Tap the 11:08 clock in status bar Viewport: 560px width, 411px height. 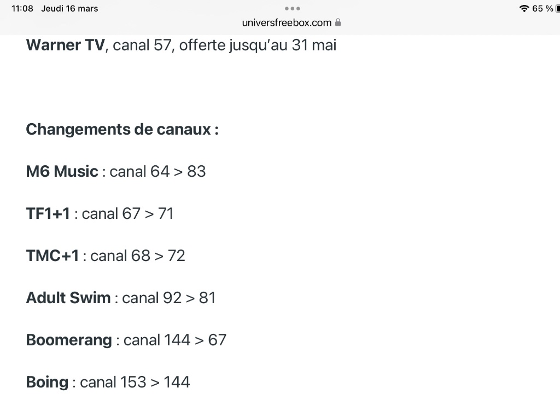22,9
